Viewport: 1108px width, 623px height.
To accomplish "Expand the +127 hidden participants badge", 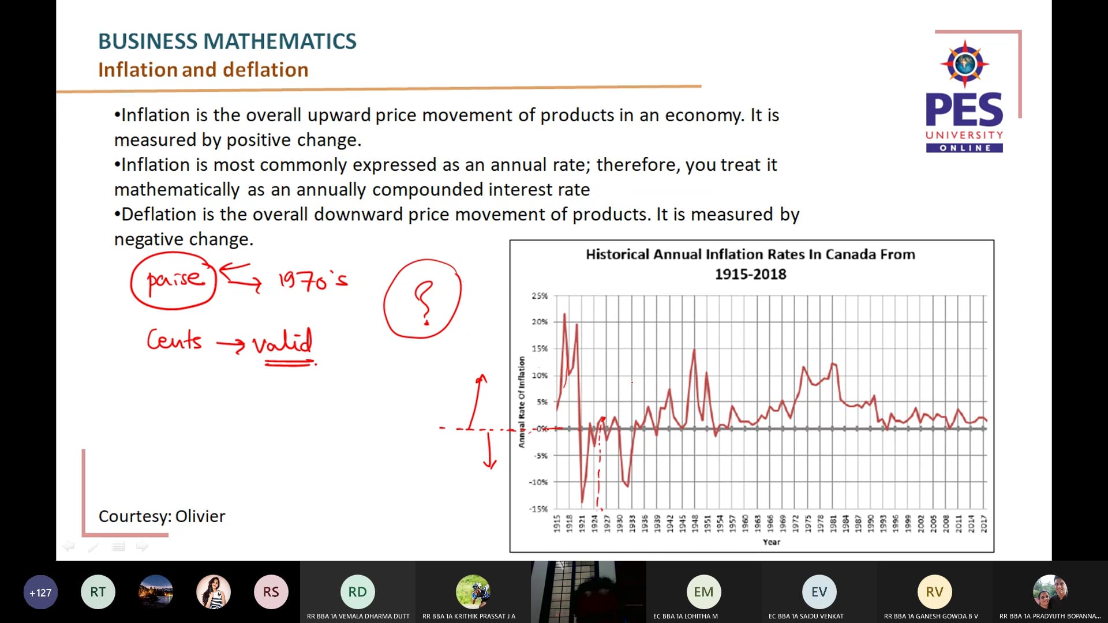I will [40, 591].
